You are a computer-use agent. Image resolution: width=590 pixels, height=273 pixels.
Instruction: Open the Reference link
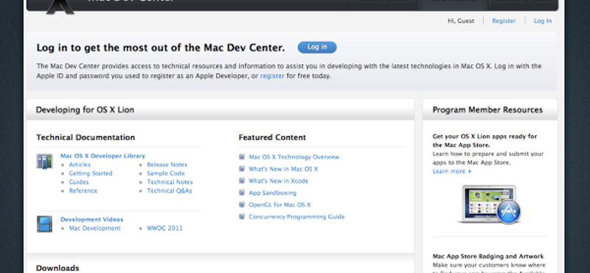[83, 190]
